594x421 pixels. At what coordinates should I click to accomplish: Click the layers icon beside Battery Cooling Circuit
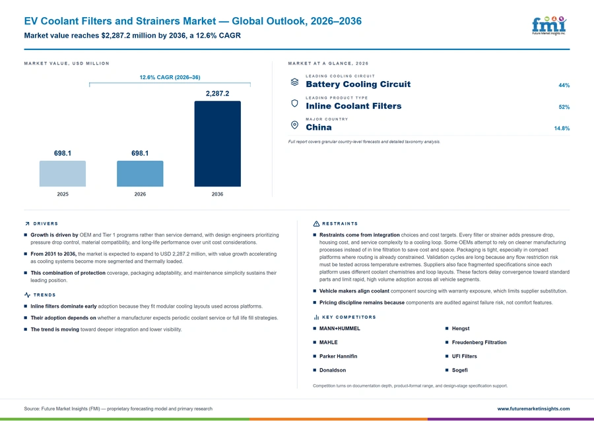point(295,82)
